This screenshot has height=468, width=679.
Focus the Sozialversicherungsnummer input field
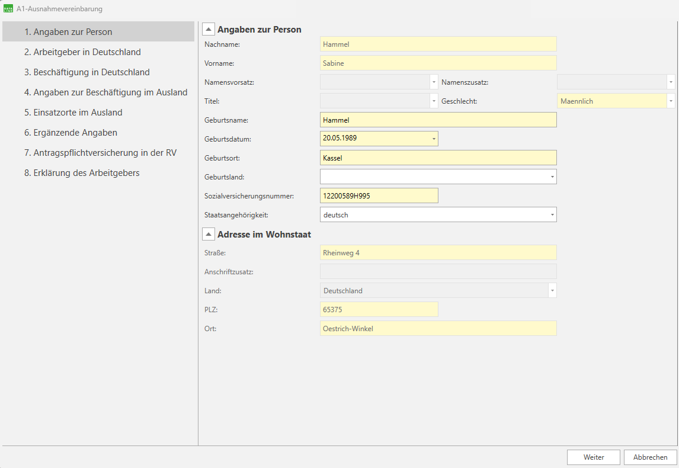click(x=379, y=196)
